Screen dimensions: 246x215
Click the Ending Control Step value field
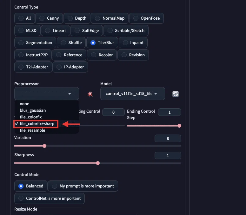click(x=170, y=112)
